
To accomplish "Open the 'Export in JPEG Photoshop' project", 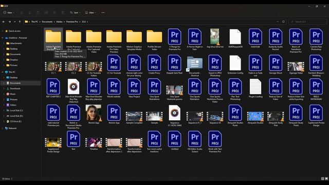I will pyautogui.click(x=215, y=66).
